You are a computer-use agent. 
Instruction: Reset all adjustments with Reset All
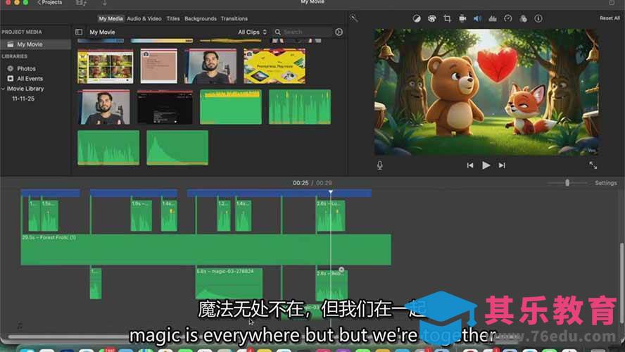click(610, 18)
